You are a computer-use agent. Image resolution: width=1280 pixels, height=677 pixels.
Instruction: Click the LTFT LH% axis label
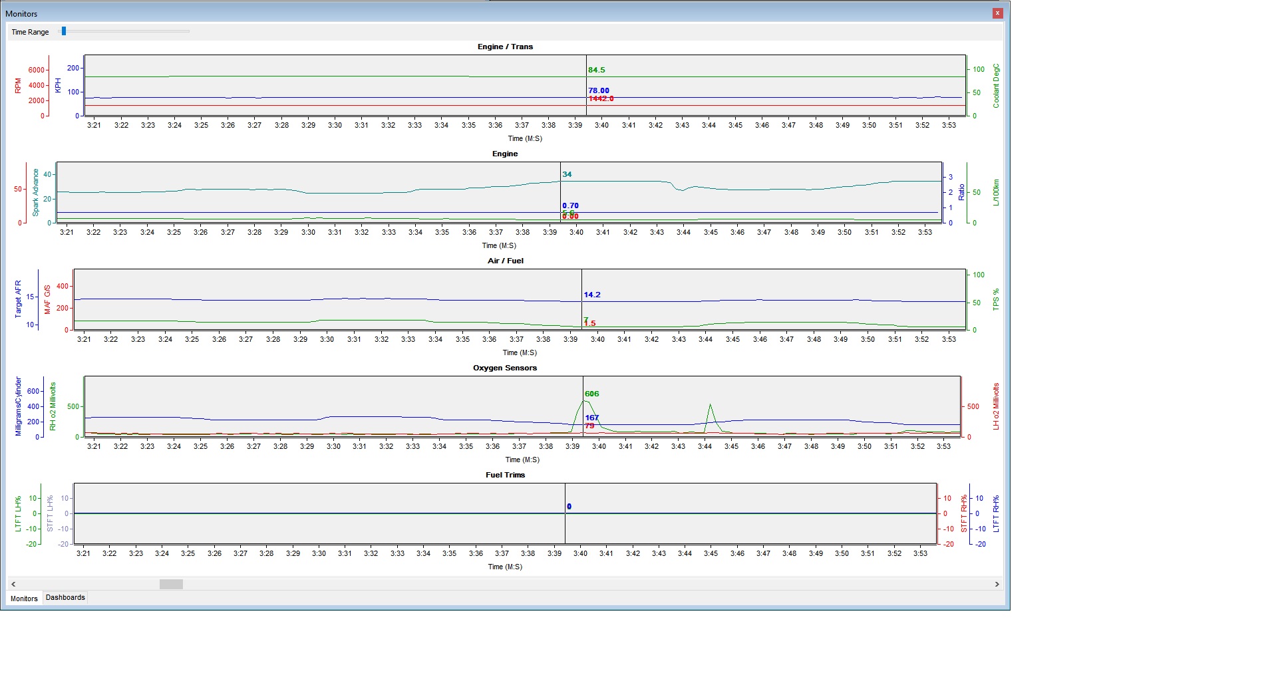click(18, 513)
